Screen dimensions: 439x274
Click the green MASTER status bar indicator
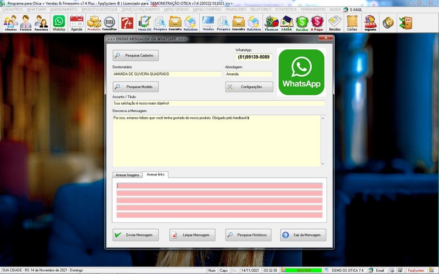point(303,270)
